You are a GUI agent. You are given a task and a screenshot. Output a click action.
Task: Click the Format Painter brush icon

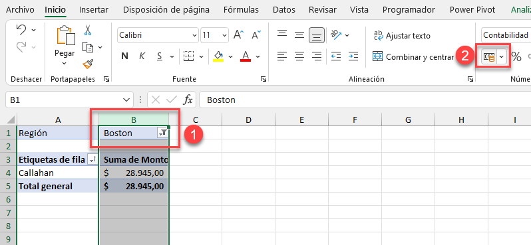point(88,64)
